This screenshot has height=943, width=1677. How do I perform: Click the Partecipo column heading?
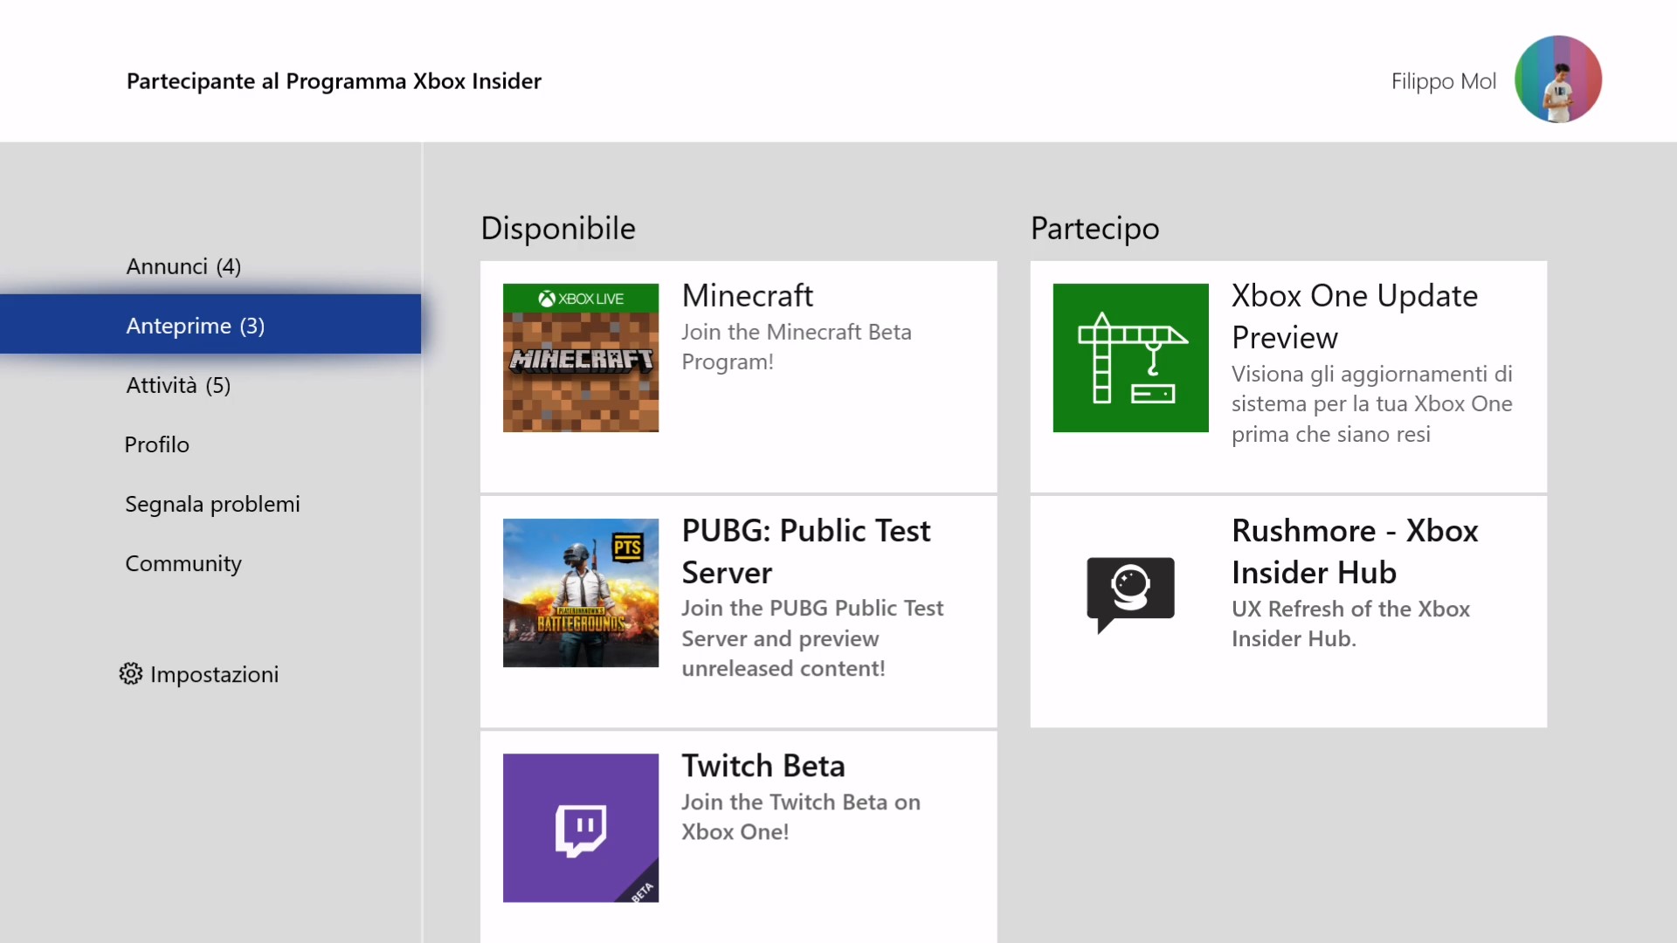click(1094, 229)
